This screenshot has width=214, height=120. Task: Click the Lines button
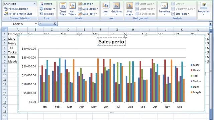coord(178,4)
